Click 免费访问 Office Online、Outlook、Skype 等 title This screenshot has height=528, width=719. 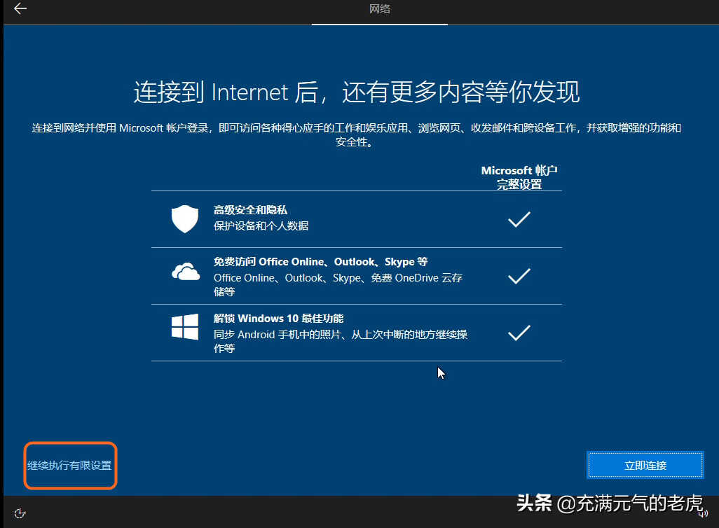pyautogui.click(x=320, y=262)
